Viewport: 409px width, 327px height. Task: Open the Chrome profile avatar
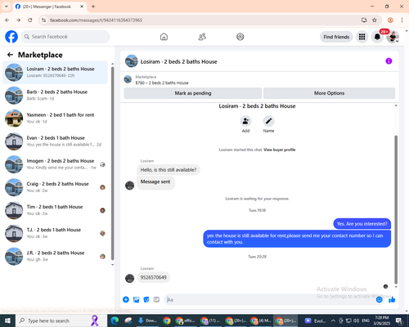pos(390,20)
